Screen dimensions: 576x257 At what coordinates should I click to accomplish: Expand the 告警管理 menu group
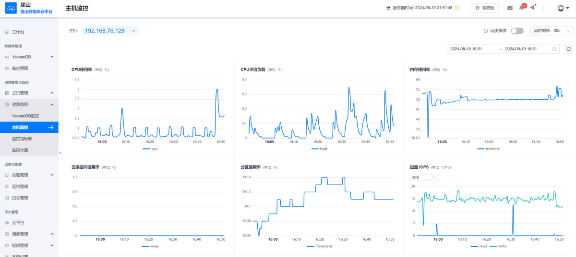[29, 175]
